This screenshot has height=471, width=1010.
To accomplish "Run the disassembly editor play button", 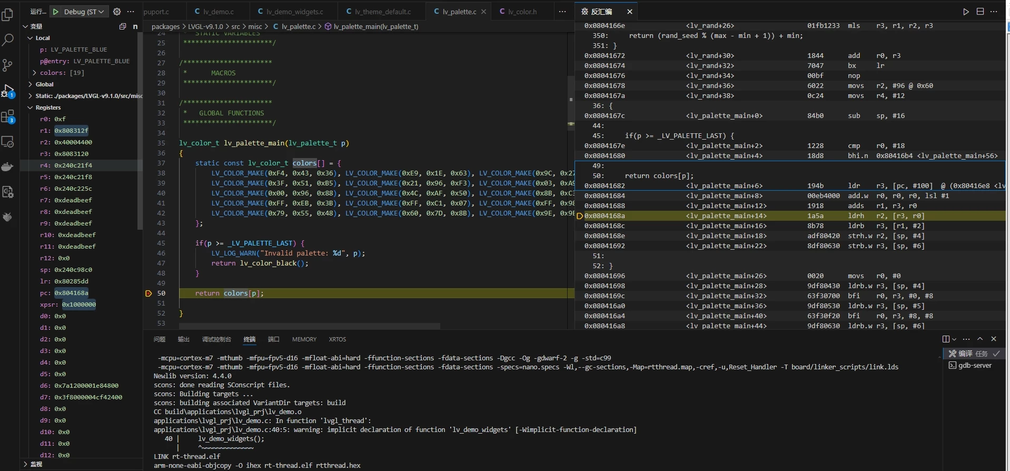I will pos(966,12).
